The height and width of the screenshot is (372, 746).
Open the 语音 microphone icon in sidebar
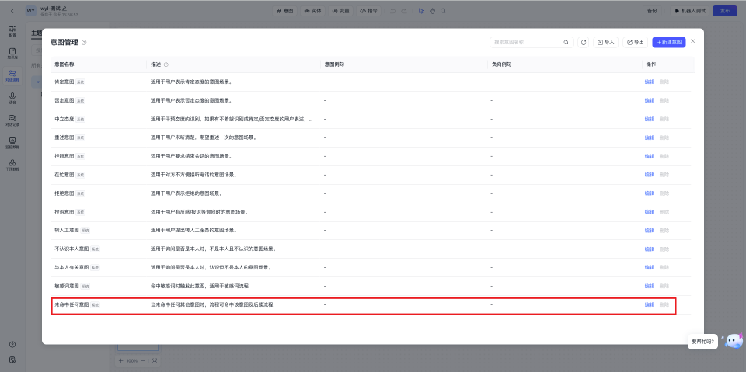pyautogui.click(x=12, y=97)
